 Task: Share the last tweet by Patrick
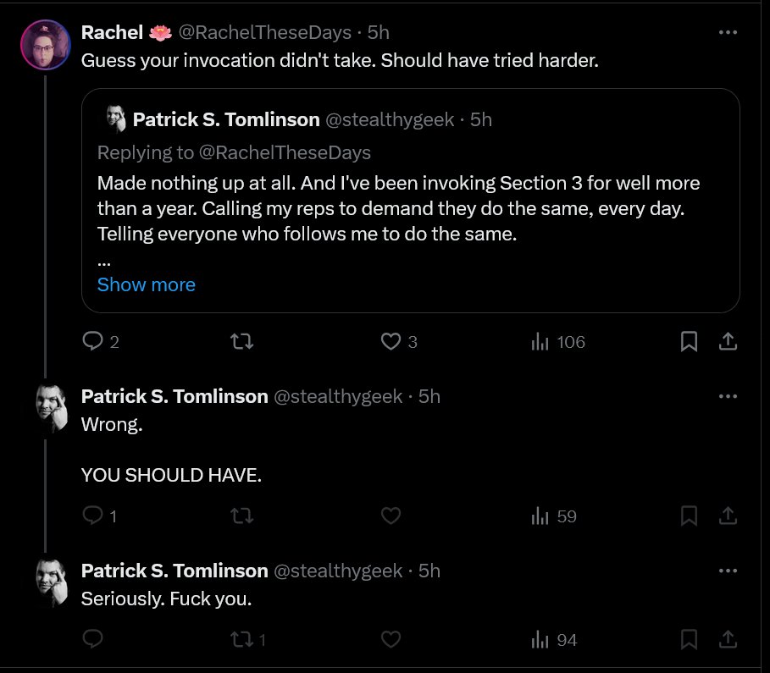coord(728,639)
